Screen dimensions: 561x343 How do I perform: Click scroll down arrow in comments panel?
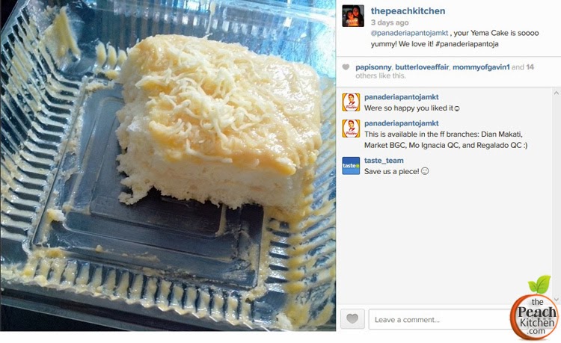[557, 300]
